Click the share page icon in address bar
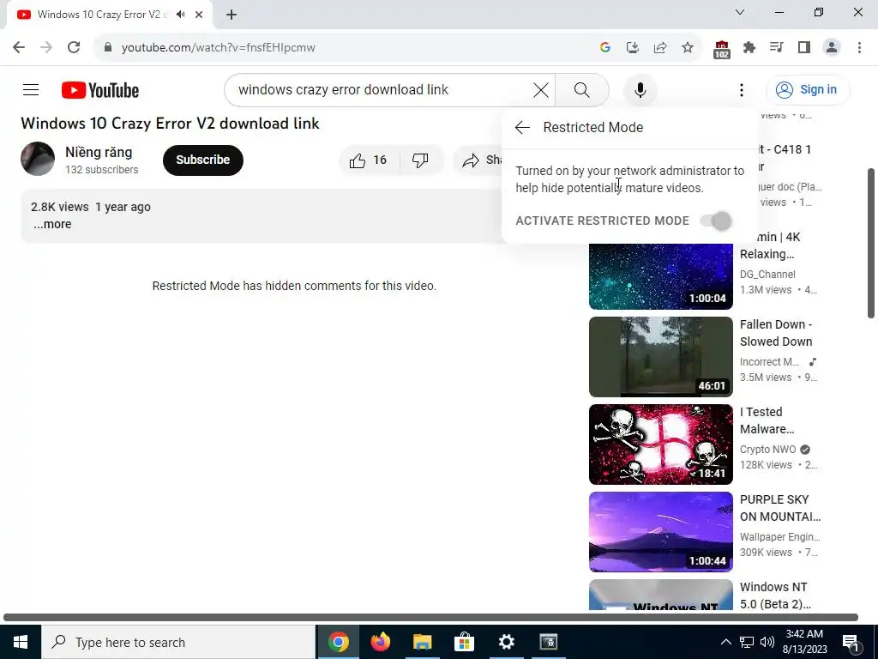 660,48
